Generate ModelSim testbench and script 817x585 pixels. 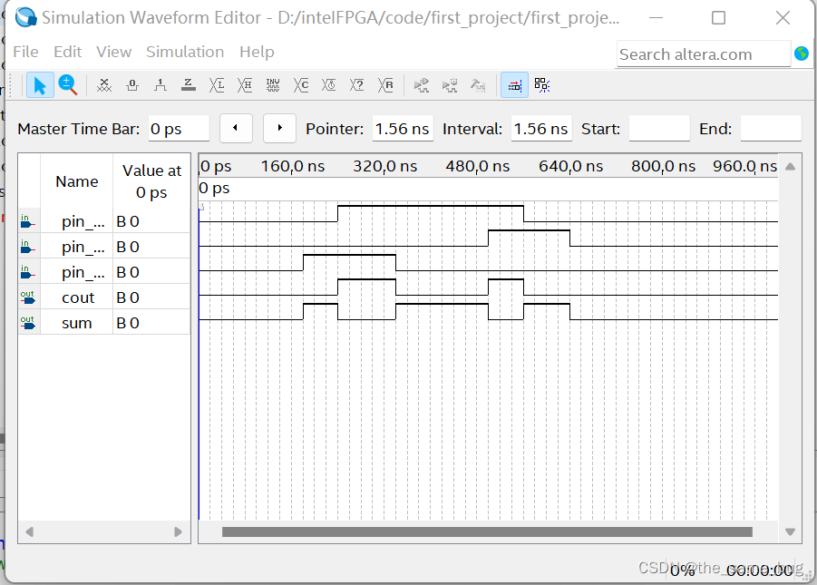[477, 85]
